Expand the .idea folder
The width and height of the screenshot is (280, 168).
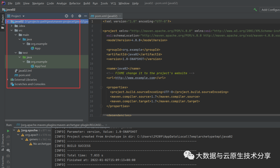pos(12,26)
